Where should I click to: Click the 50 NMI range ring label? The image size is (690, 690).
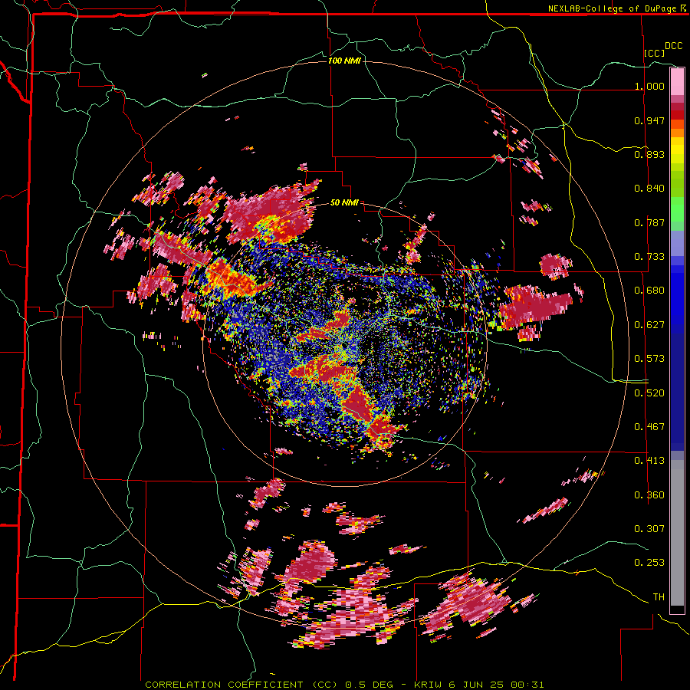click(344, 202)
